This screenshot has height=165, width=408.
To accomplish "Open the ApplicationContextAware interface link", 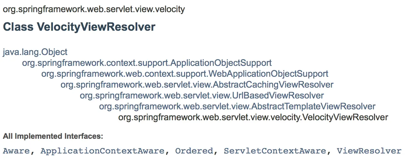I will click(102, 151).
